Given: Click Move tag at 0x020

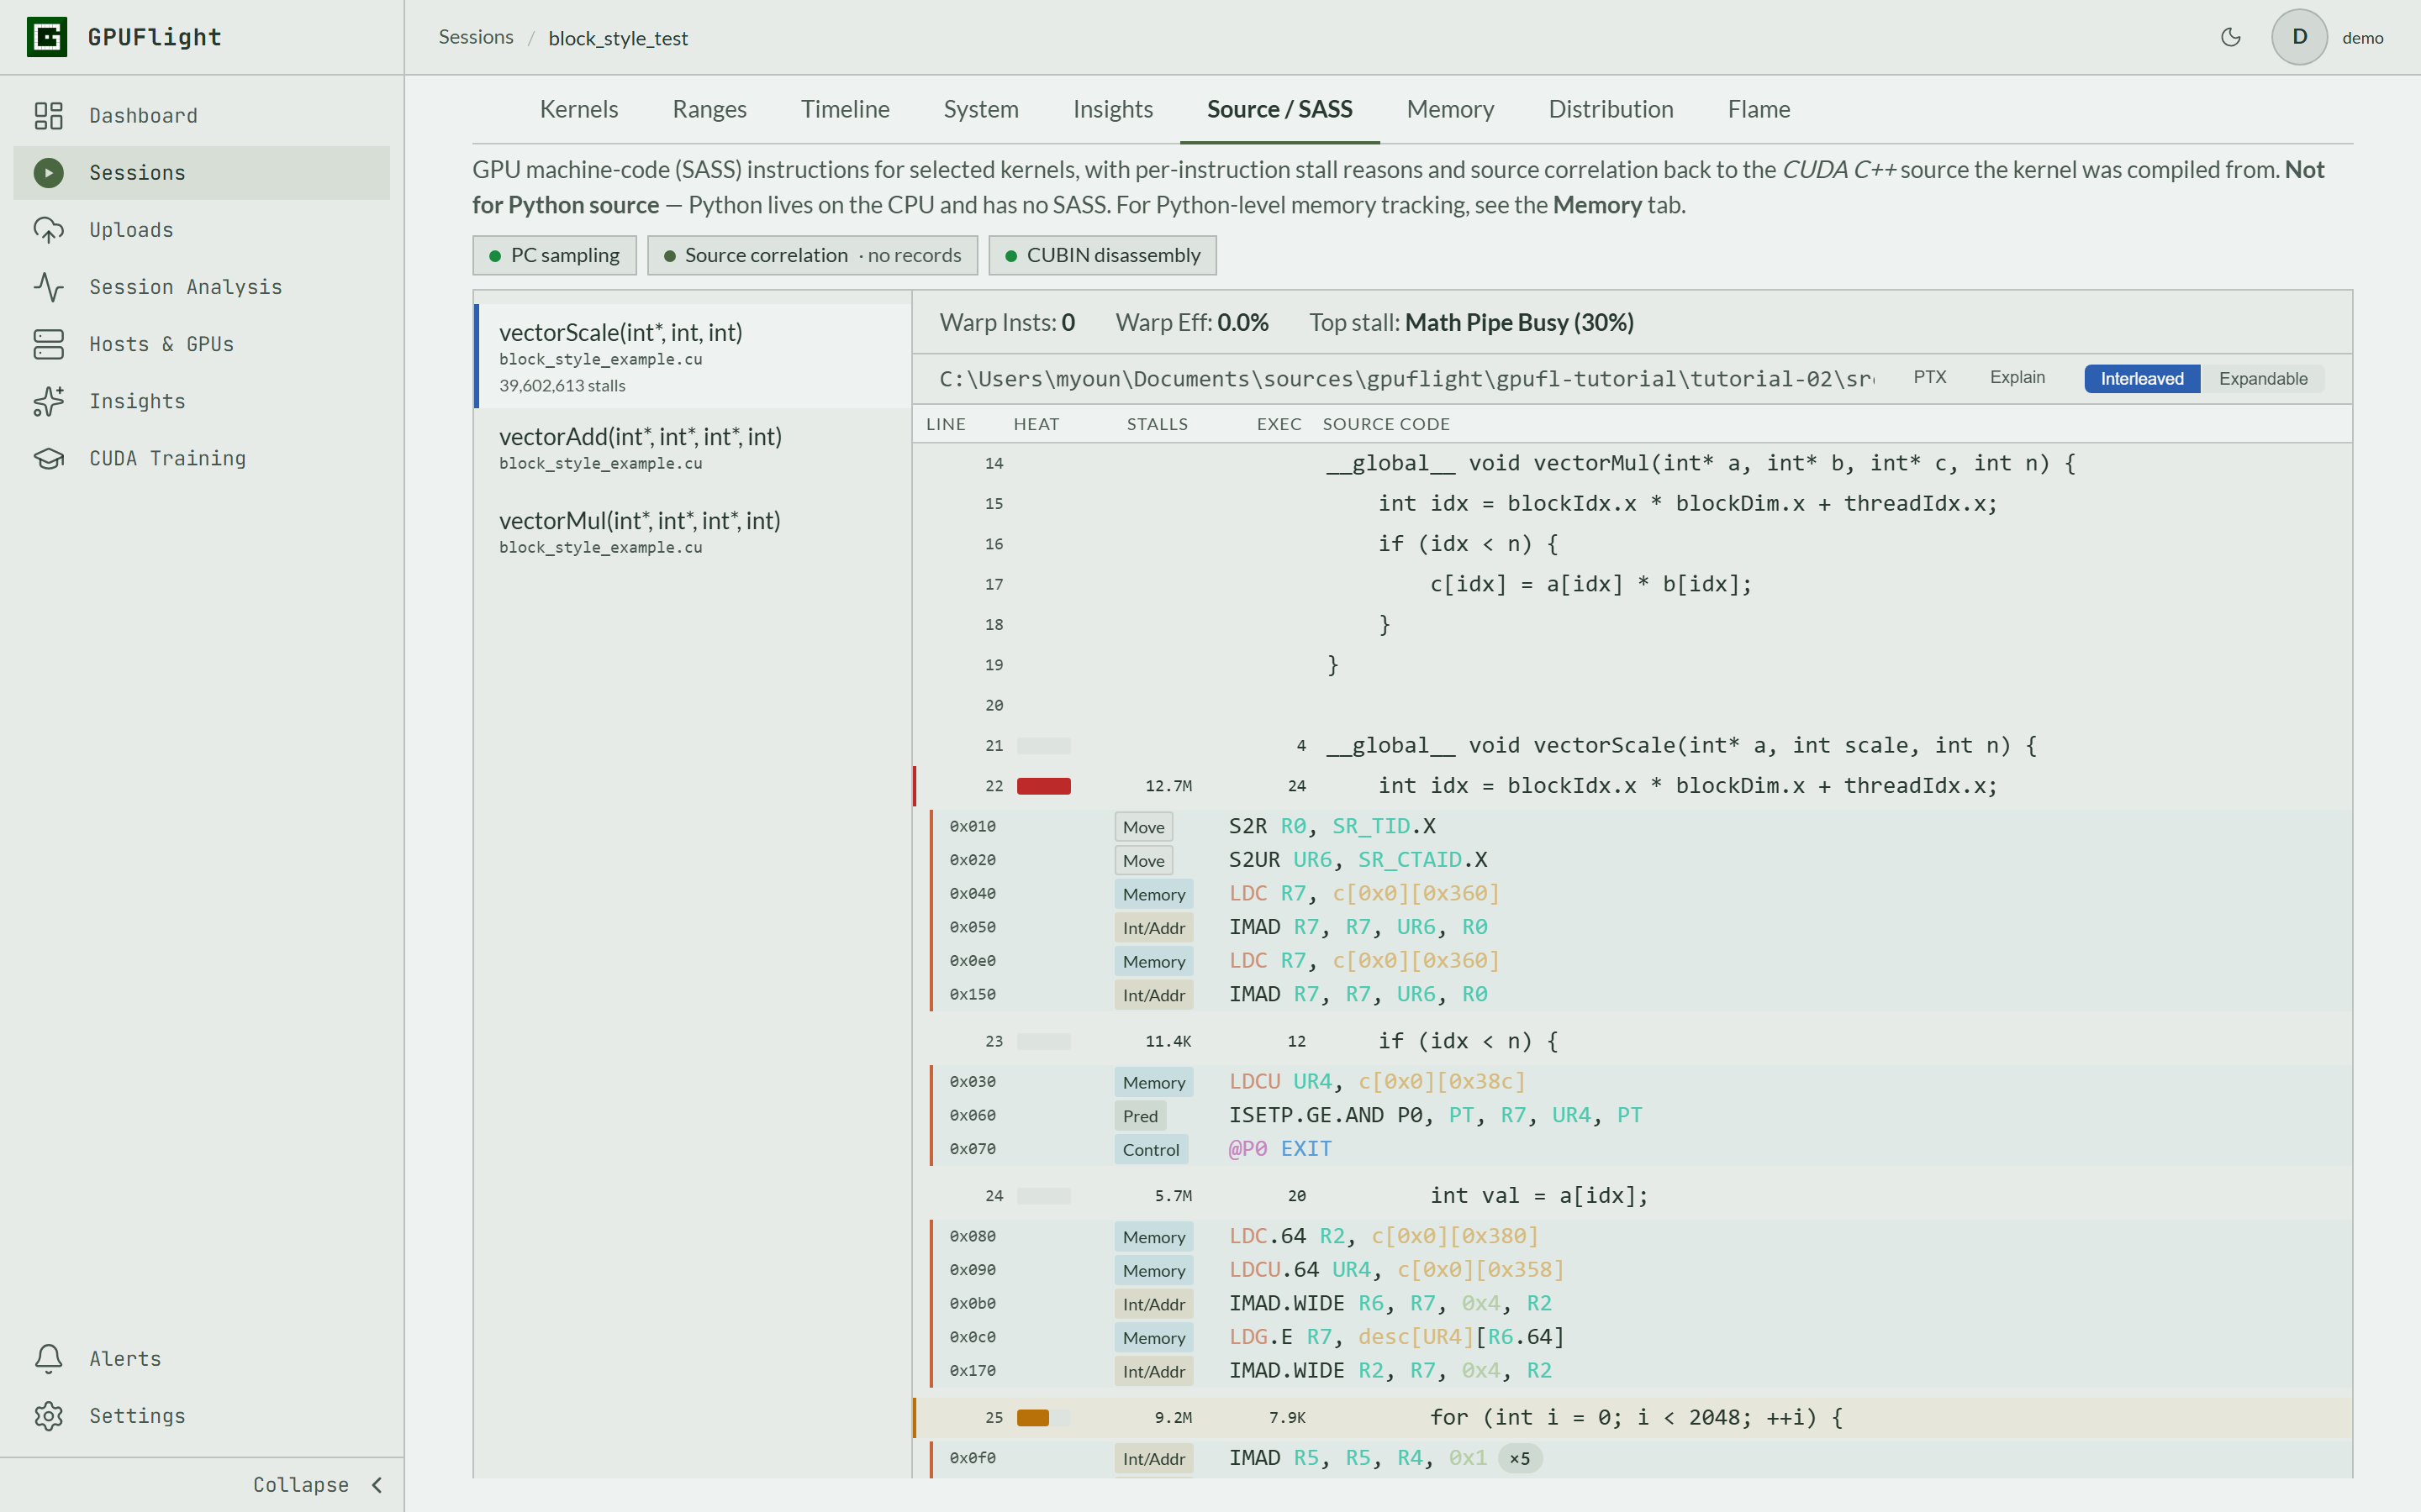Looking at the screenshot, I should (1143, 860).
